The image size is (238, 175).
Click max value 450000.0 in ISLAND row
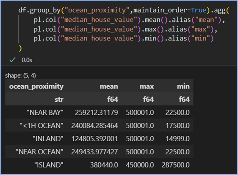[140, 165]
